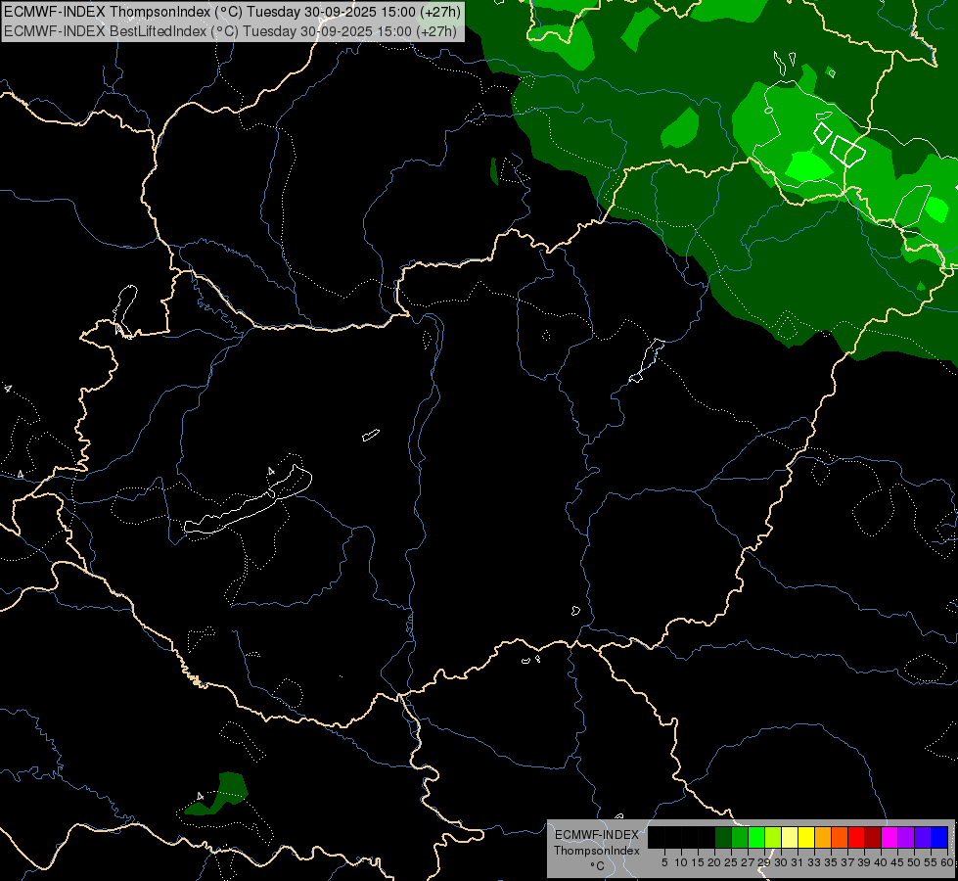Click legend scale value 50

pos(915,862)
